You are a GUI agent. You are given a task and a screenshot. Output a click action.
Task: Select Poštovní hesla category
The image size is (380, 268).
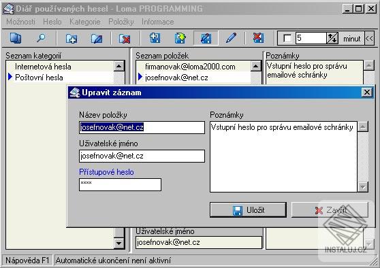pyautogui.click(x=60, y=78)
